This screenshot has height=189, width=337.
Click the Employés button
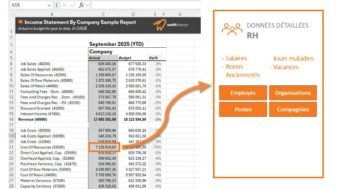pos(243,93)
